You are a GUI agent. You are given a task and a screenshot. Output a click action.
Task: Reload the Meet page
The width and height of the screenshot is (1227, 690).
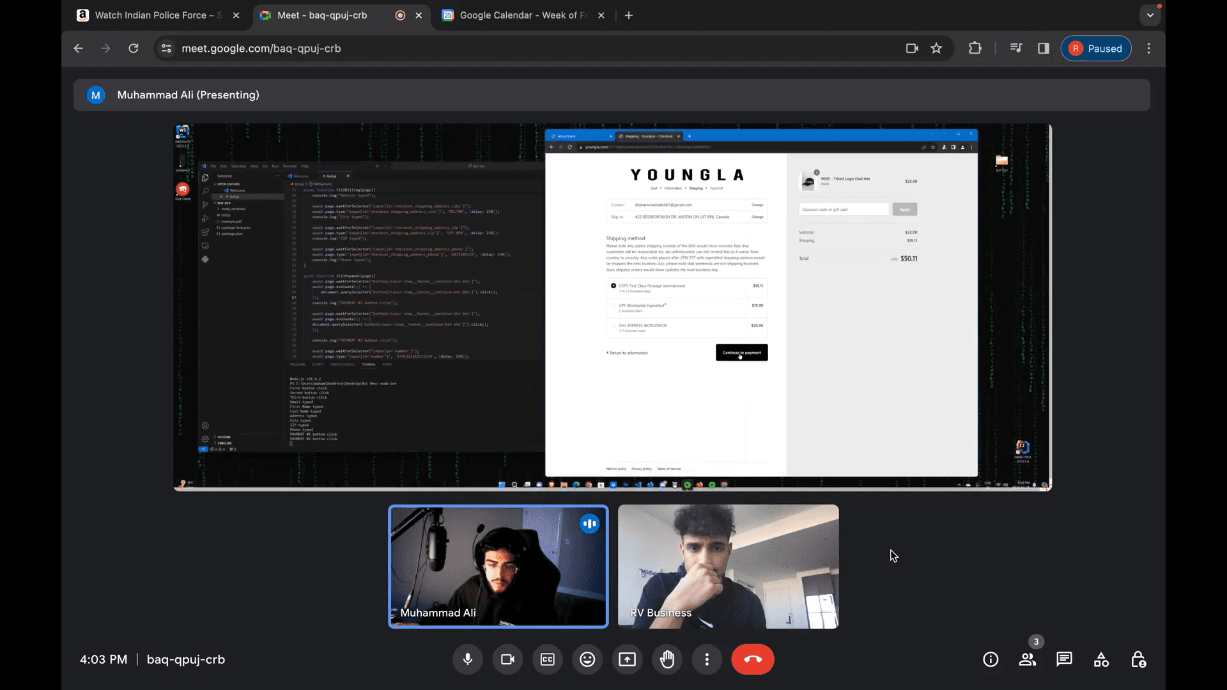click(134, 49)
